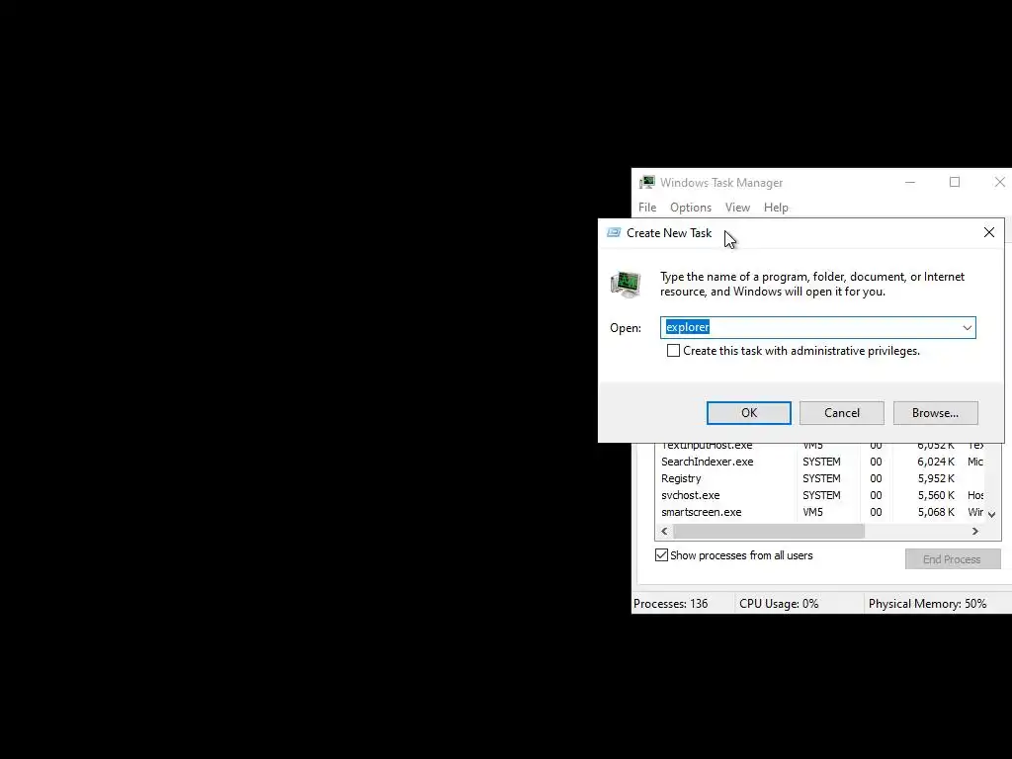Viewport: 1012px width, 759px height.
Task: Open the Browse... file picker
Action: pyautogui.click(x=935, y=413)
